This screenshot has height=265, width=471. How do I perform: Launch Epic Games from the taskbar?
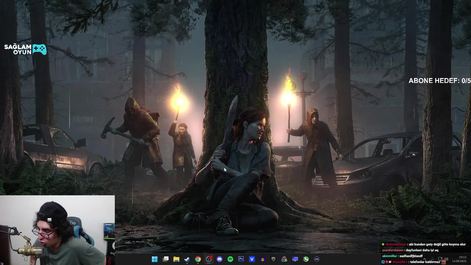click(x=273, y=259)
